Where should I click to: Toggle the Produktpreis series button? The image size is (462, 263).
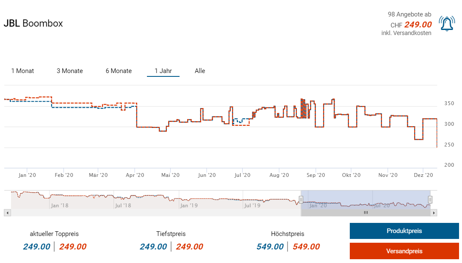point(404,231)
